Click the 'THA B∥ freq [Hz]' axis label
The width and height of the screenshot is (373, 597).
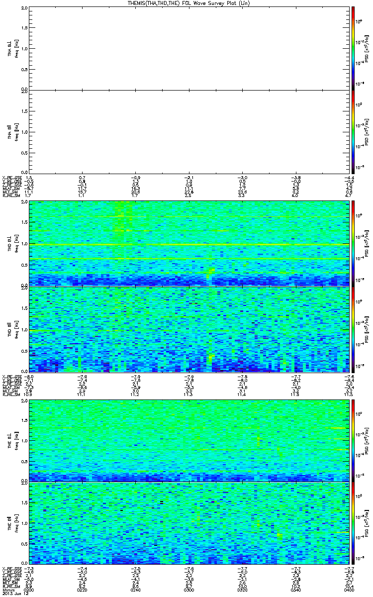point(12,131)
